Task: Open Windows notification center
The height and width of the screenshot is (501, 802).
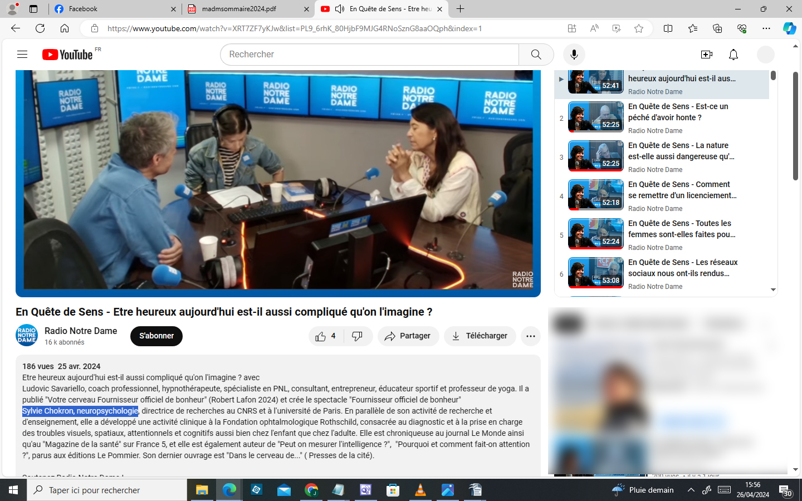Action: click(786, 490)
